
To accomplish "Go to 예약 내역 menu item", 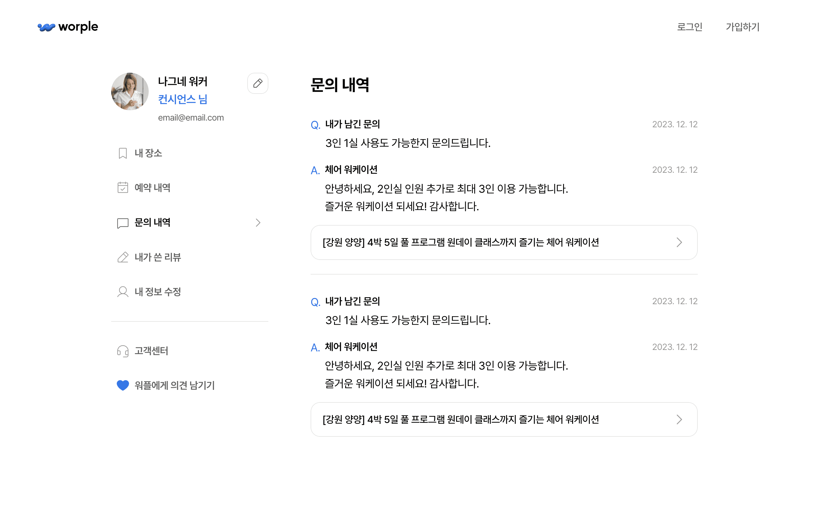I will (x=152, y=188).
